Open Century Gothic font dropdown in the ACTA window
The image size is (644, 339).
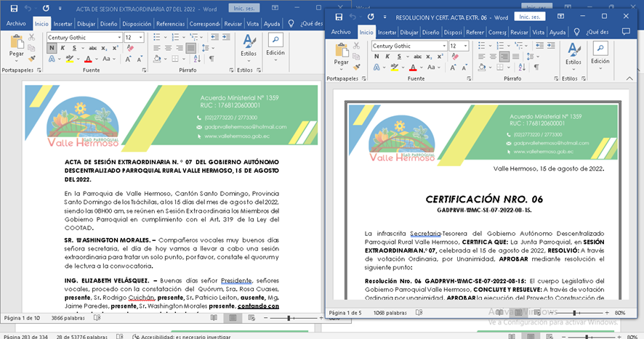point(118,37)
